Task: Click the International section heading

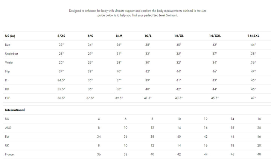Action: pyautogui.click(x=15, y=110)
